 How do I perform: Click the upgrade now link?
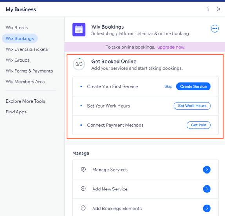pyautogui.click(x=171, y=47)
